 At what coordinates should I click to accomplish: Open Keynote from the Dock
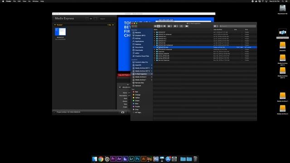click(x=162, y=159)
